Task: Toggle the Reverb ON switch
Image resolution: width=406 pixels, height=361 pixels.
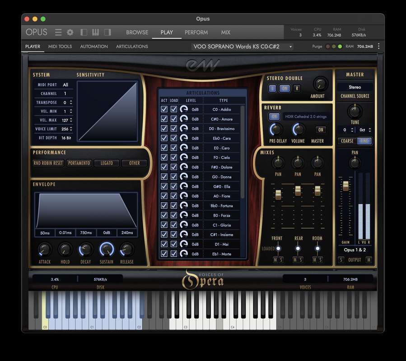Action: tap(274, 116)
